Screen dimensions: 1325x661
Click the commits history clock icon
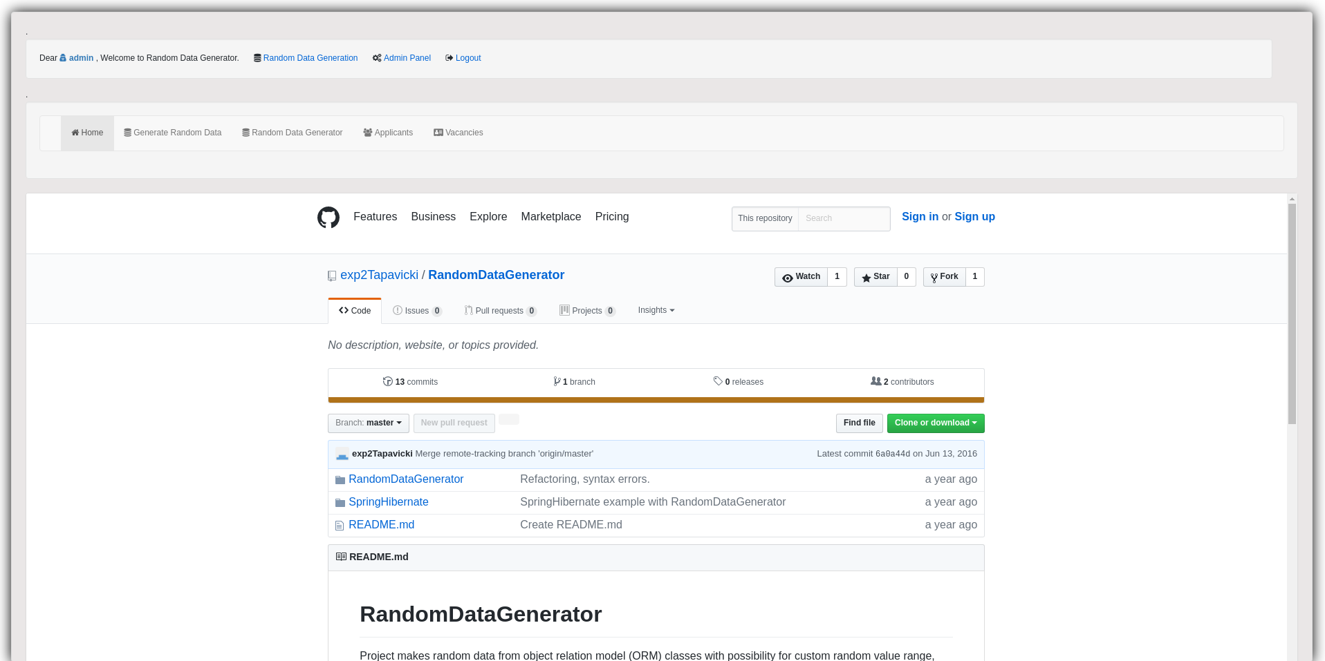tap(388, 381)
